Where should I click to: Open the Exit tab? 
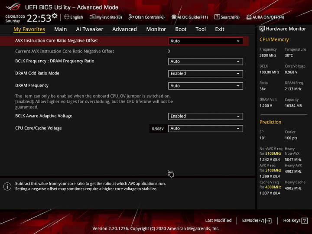coord(220,29)
